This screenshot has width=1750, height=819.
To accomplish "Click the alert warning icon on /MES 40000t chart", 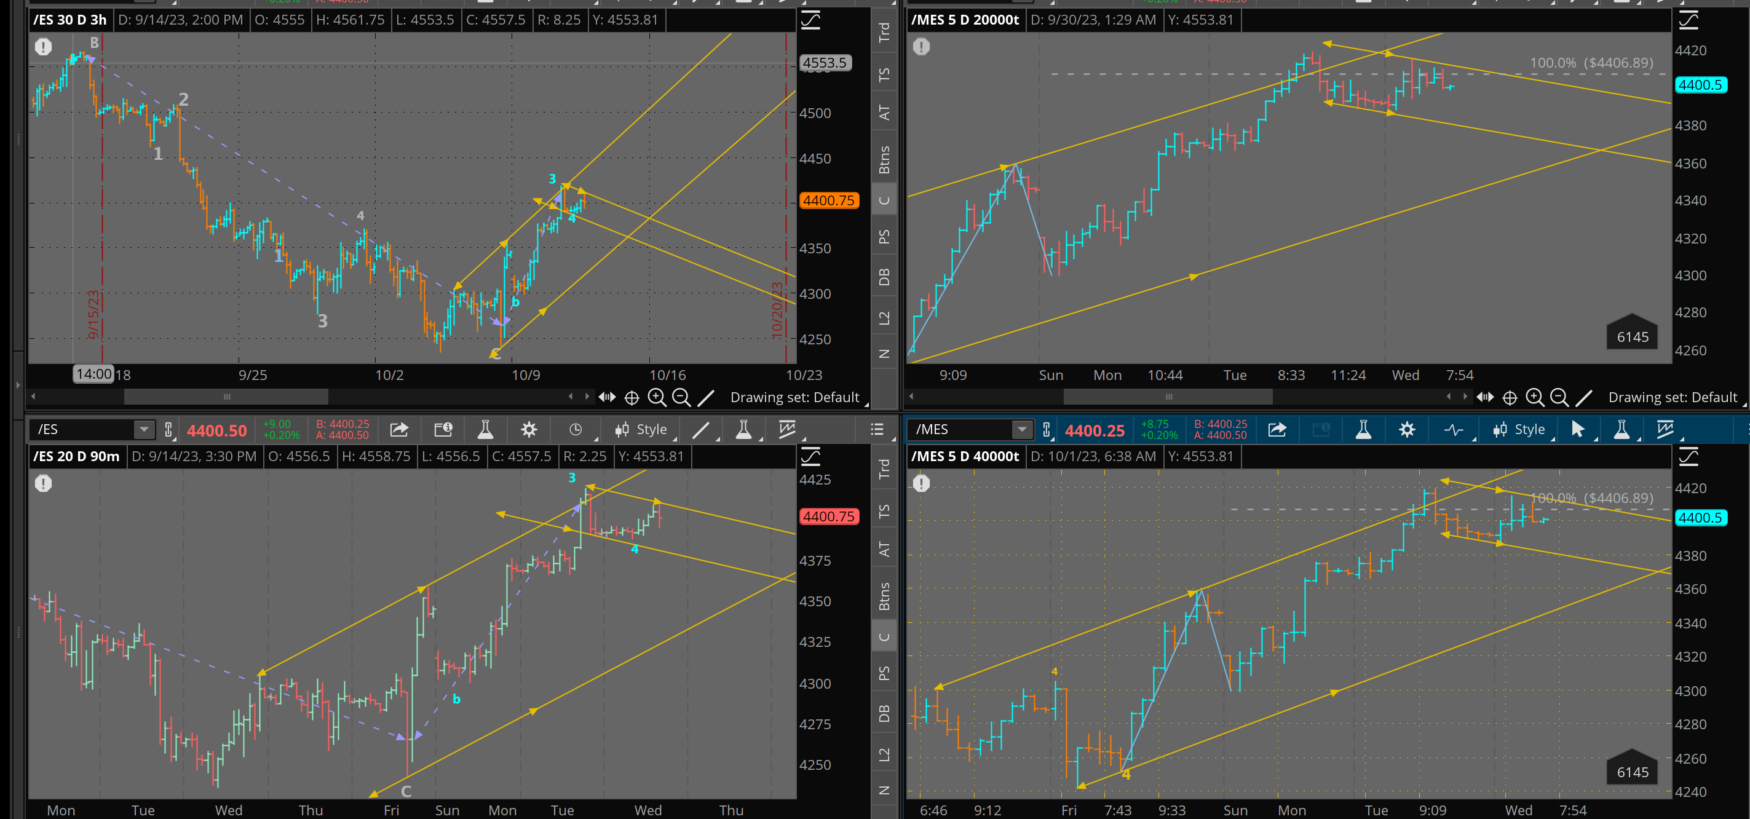I will 921,483.
